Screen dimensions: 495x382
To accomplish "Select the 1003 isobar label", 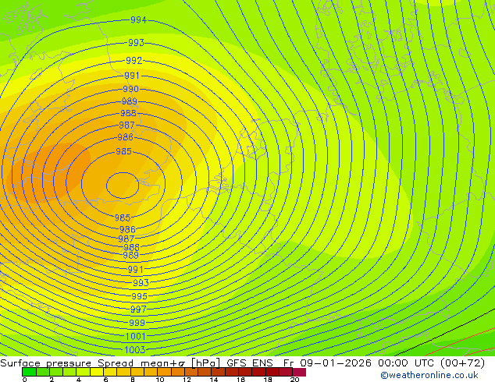I will [x=135, y=350].
